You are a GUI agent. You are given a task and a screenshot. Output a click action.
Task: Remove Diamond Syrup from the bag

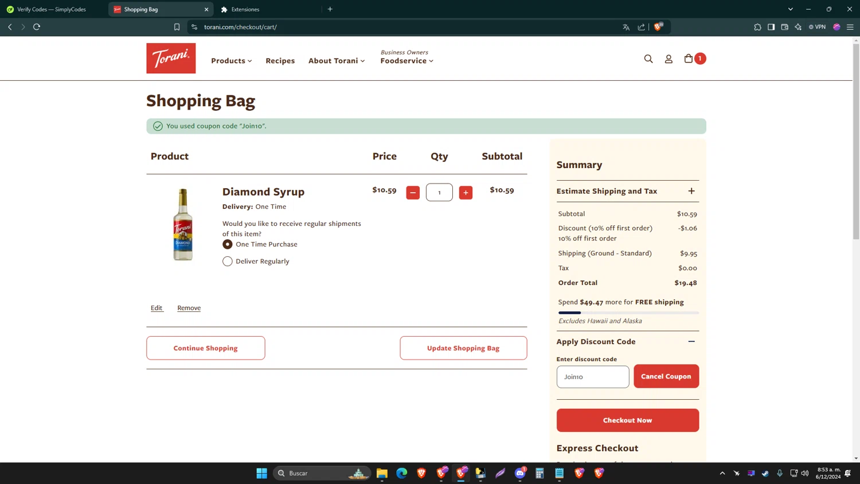(x=189, y=308)
